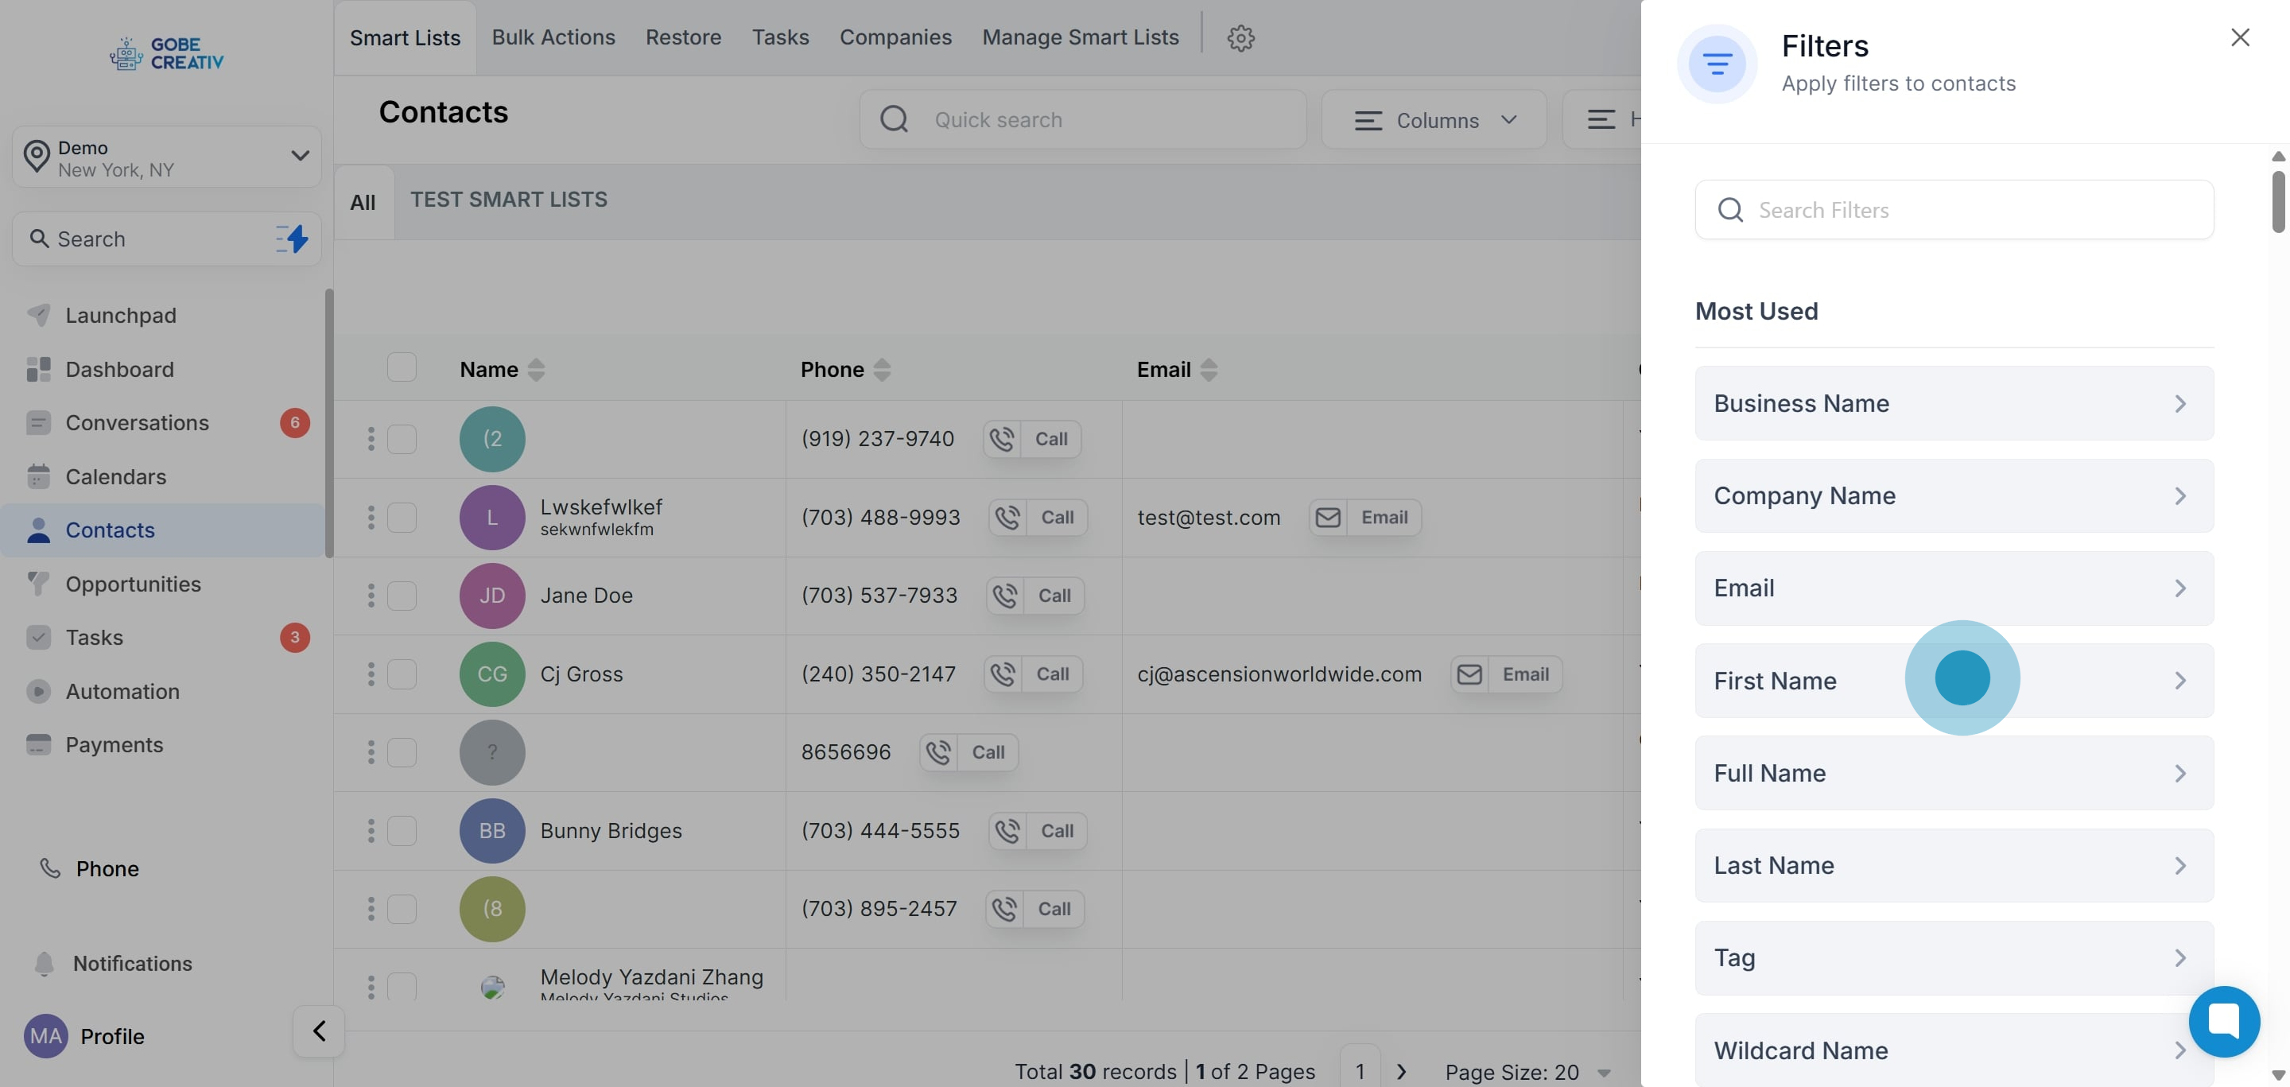The image size is (2290, 1087).
Task: Click Email button for test@test.com
Action: click(x=1364, y=518)
